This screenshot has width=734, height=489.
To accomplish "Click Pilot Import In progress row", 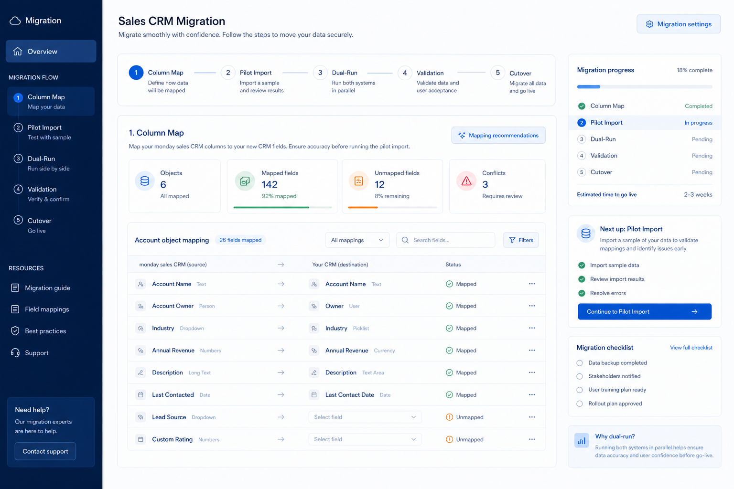I will (645, 123).
